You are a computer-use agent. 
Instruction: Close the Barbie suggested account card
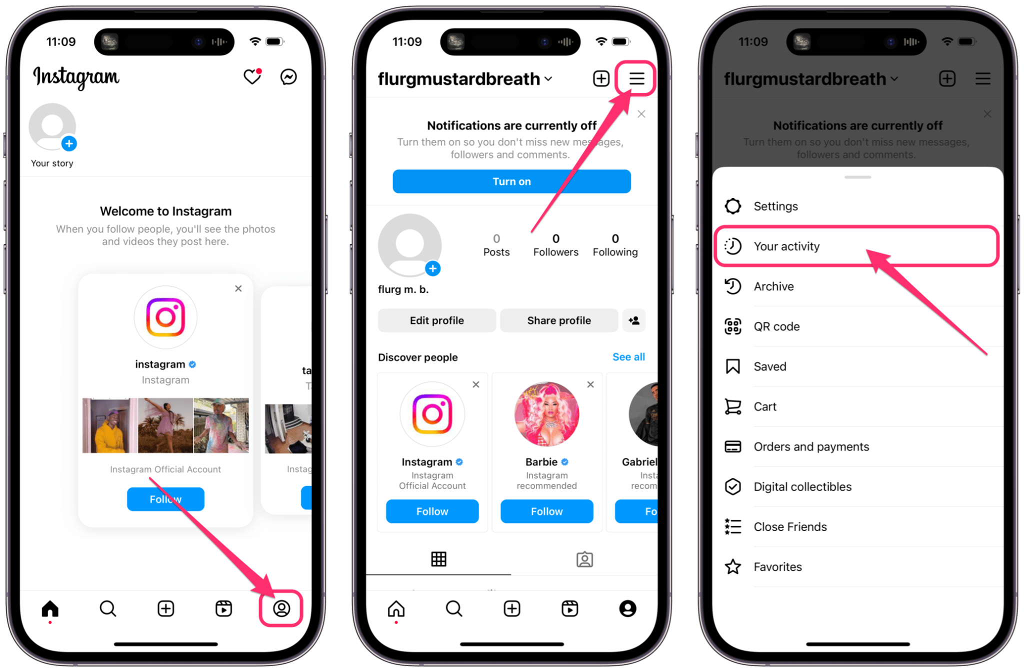[590, 385]
